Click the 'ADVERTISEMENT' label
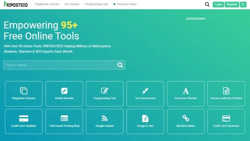This screenshot has height=141, width=250. point(196,19)
